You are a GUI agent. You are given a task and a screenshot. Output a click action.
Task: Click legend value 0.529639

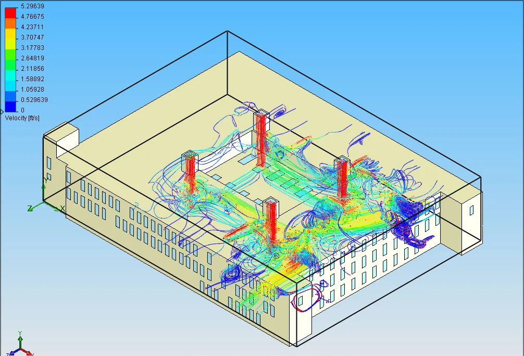(x=34, y=99)
